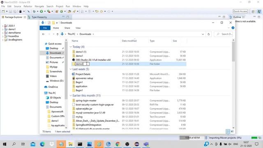Screen dimensions: 263x148
Task: Select 3D Objects under This PC
Action: pyautogui.click(x=55, y=98)
